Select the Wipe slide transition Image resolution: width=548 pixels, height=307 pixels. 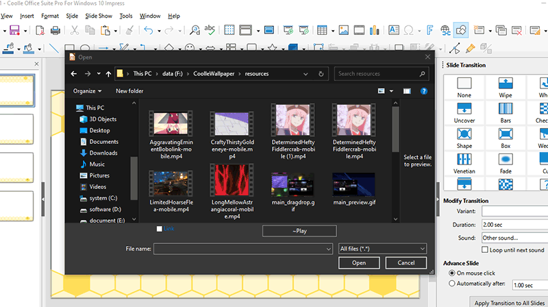click(x=505, y=86)
